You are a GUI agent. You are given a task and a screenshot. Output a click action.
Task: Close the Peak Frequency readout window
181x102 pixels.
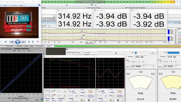point(92,10)
